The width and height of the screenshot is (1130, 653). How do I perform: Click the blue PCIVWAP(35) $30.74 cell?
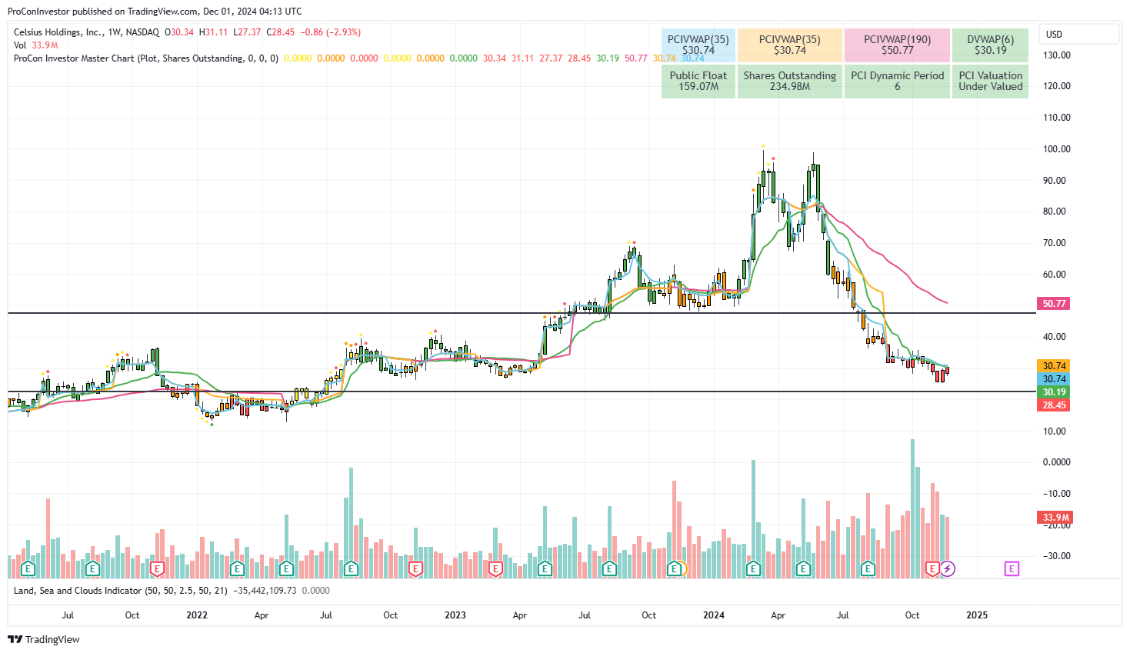[x=698, y=45]
